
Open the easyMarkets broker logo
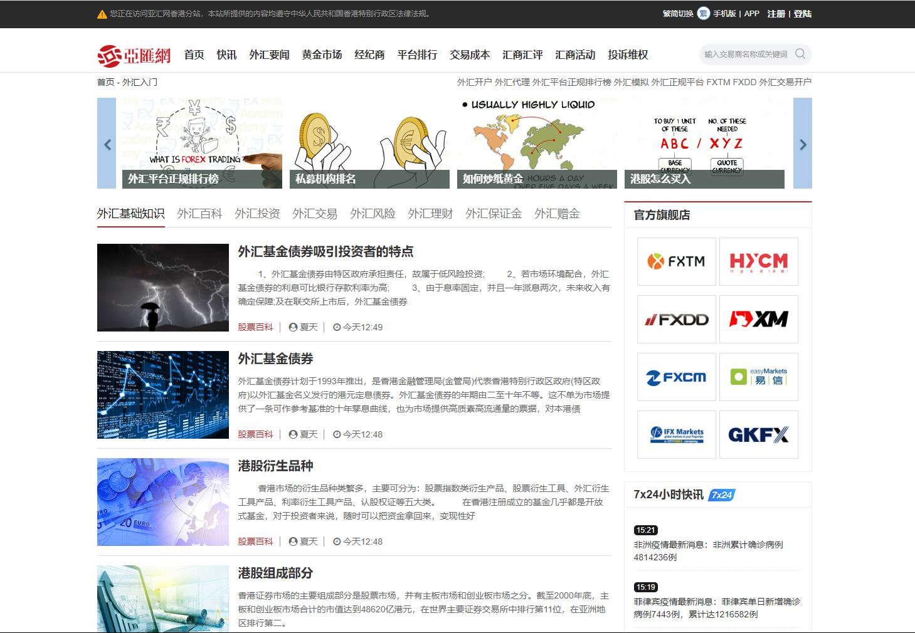click(x=758, y=377)
